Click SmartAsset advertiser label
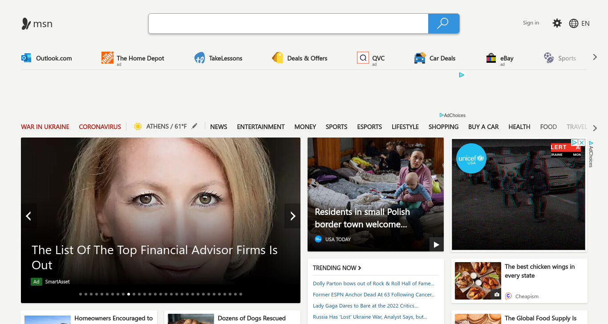Screen dimensions: 608x324 57,282
